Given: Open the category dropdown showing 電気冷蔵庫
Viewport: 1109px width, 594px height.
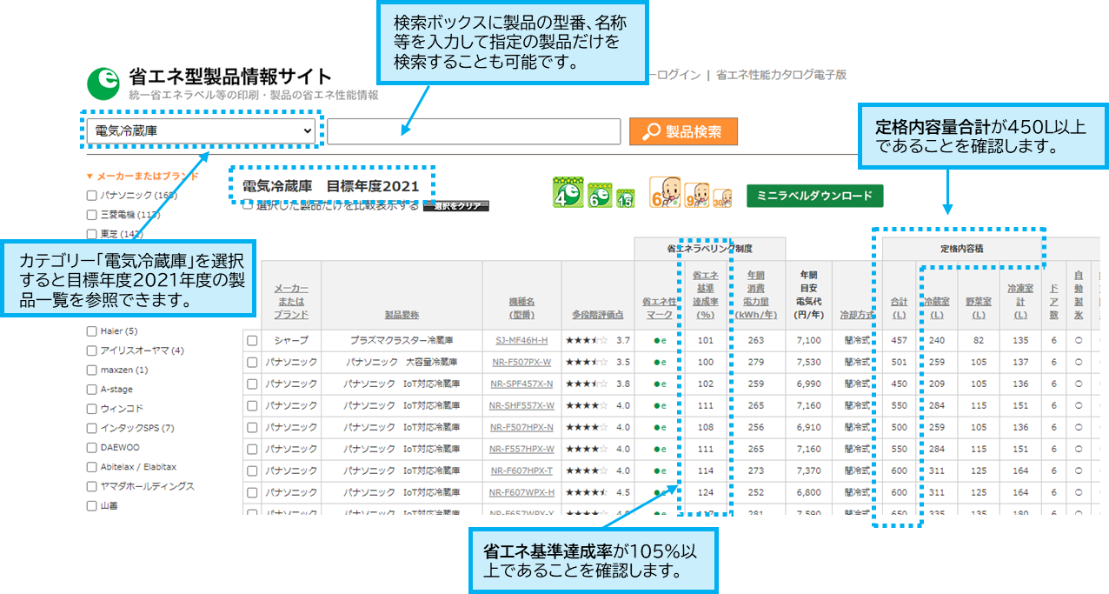Looking at the screenshot, I should tap(201, 131).
